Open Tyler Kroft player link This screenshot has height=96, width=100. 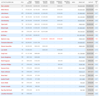(x=4, y=24)
